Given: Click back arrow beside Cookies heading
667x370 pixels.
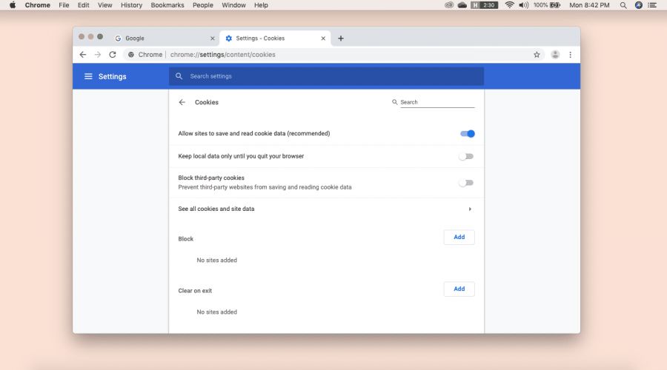Looking at the screenshot, I should 182,102.
